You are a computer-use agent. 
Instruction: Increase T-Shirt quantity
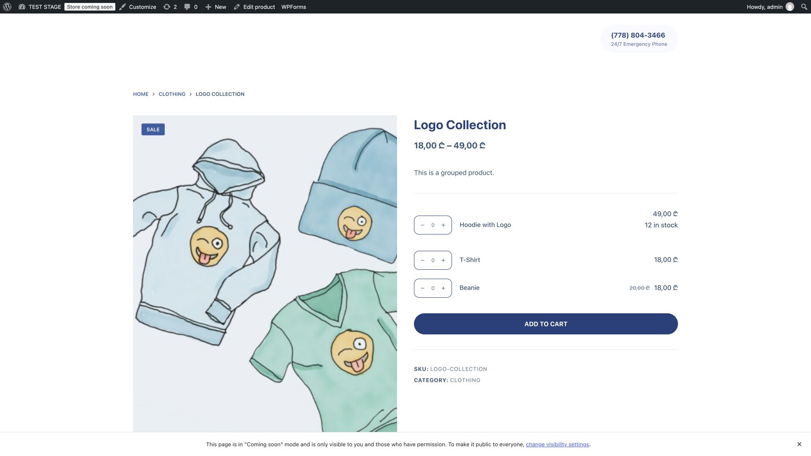tap(443, 260)
